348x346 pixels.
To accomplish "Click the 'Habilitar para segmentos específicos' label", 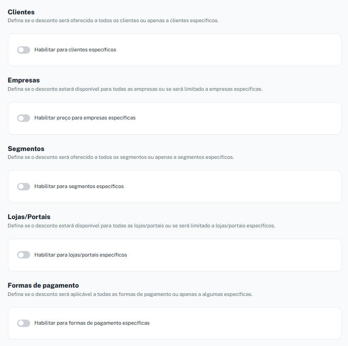I will coord(79,186).
